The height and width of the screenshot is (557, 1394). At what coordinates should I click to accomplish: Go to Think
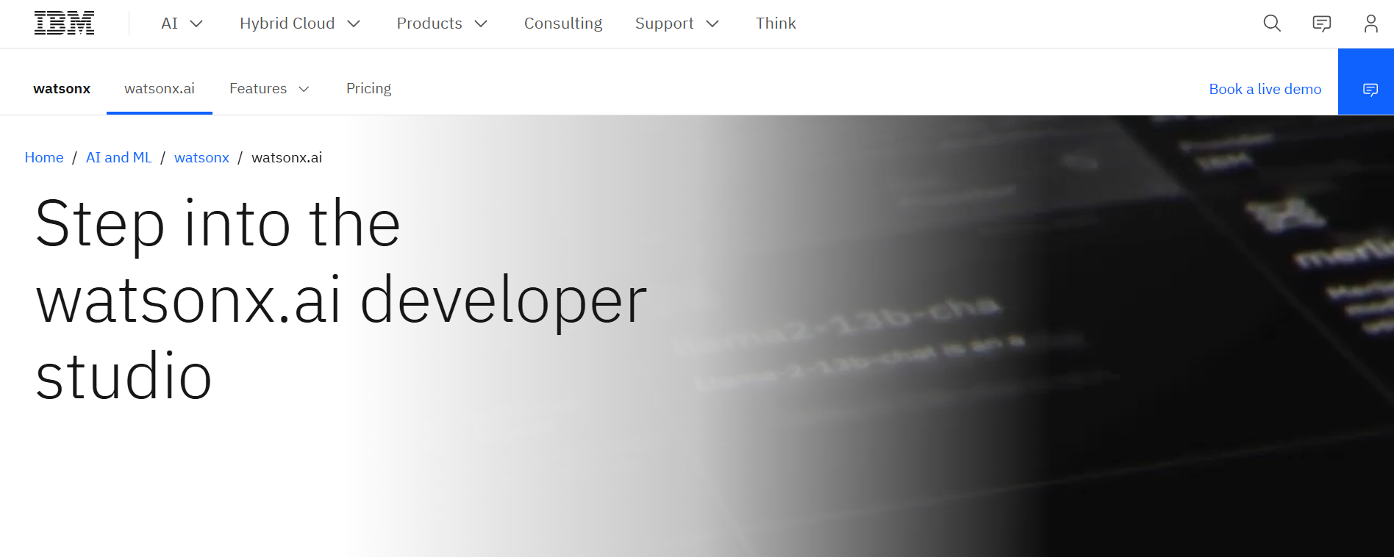776,24
